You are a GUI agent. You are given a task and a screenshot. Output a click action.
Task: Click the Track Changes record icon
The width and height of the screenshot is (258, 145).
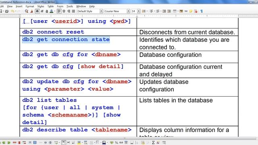[x=196, y=11]
